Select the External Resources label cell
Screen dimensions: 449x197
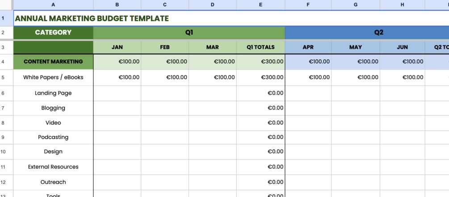coord(53,167)
